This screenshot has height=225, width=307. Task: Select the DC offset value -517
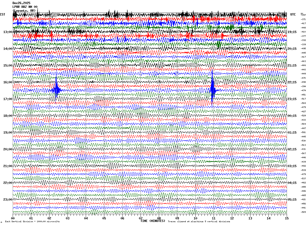tap(303, 99)
